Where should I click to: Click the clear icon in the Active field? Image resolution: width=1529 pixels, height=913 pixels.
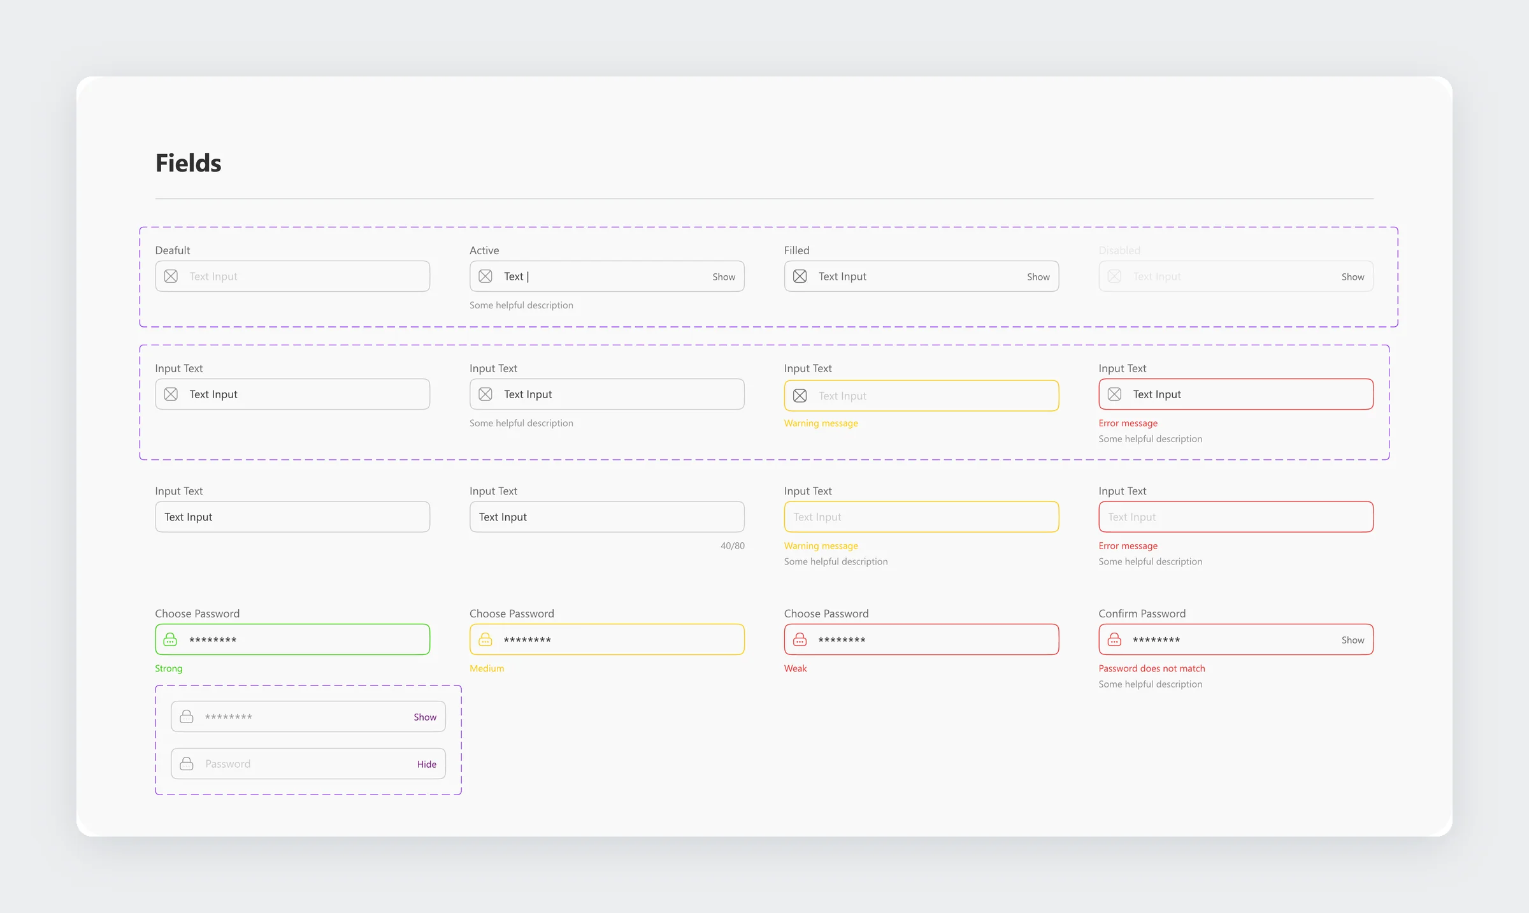485,276
